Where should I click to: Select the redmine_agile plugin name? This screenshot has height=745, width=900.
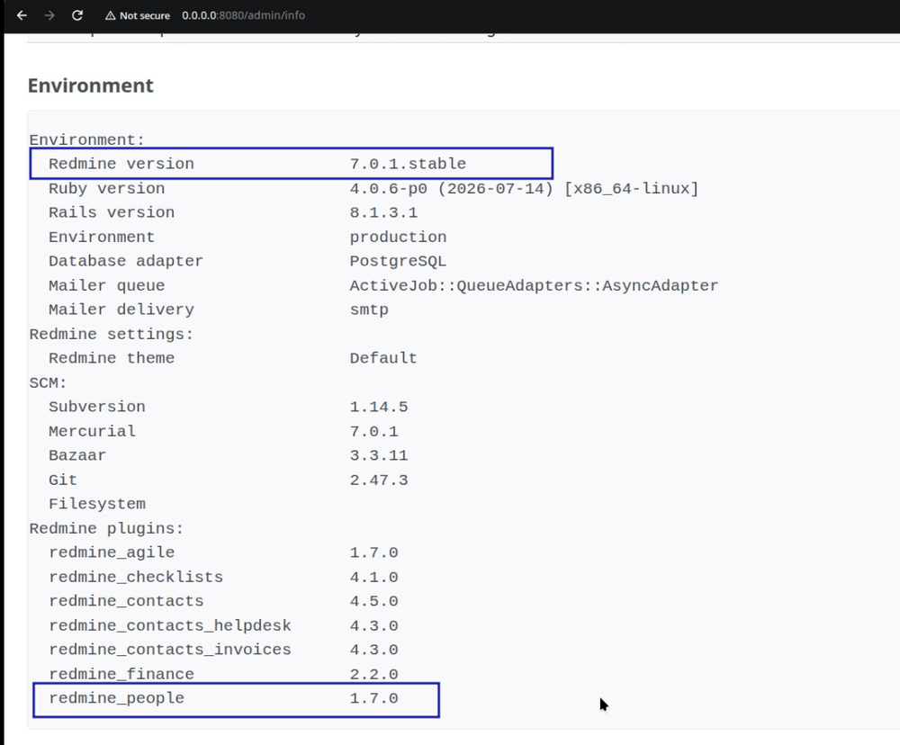[x=112, y=552]
